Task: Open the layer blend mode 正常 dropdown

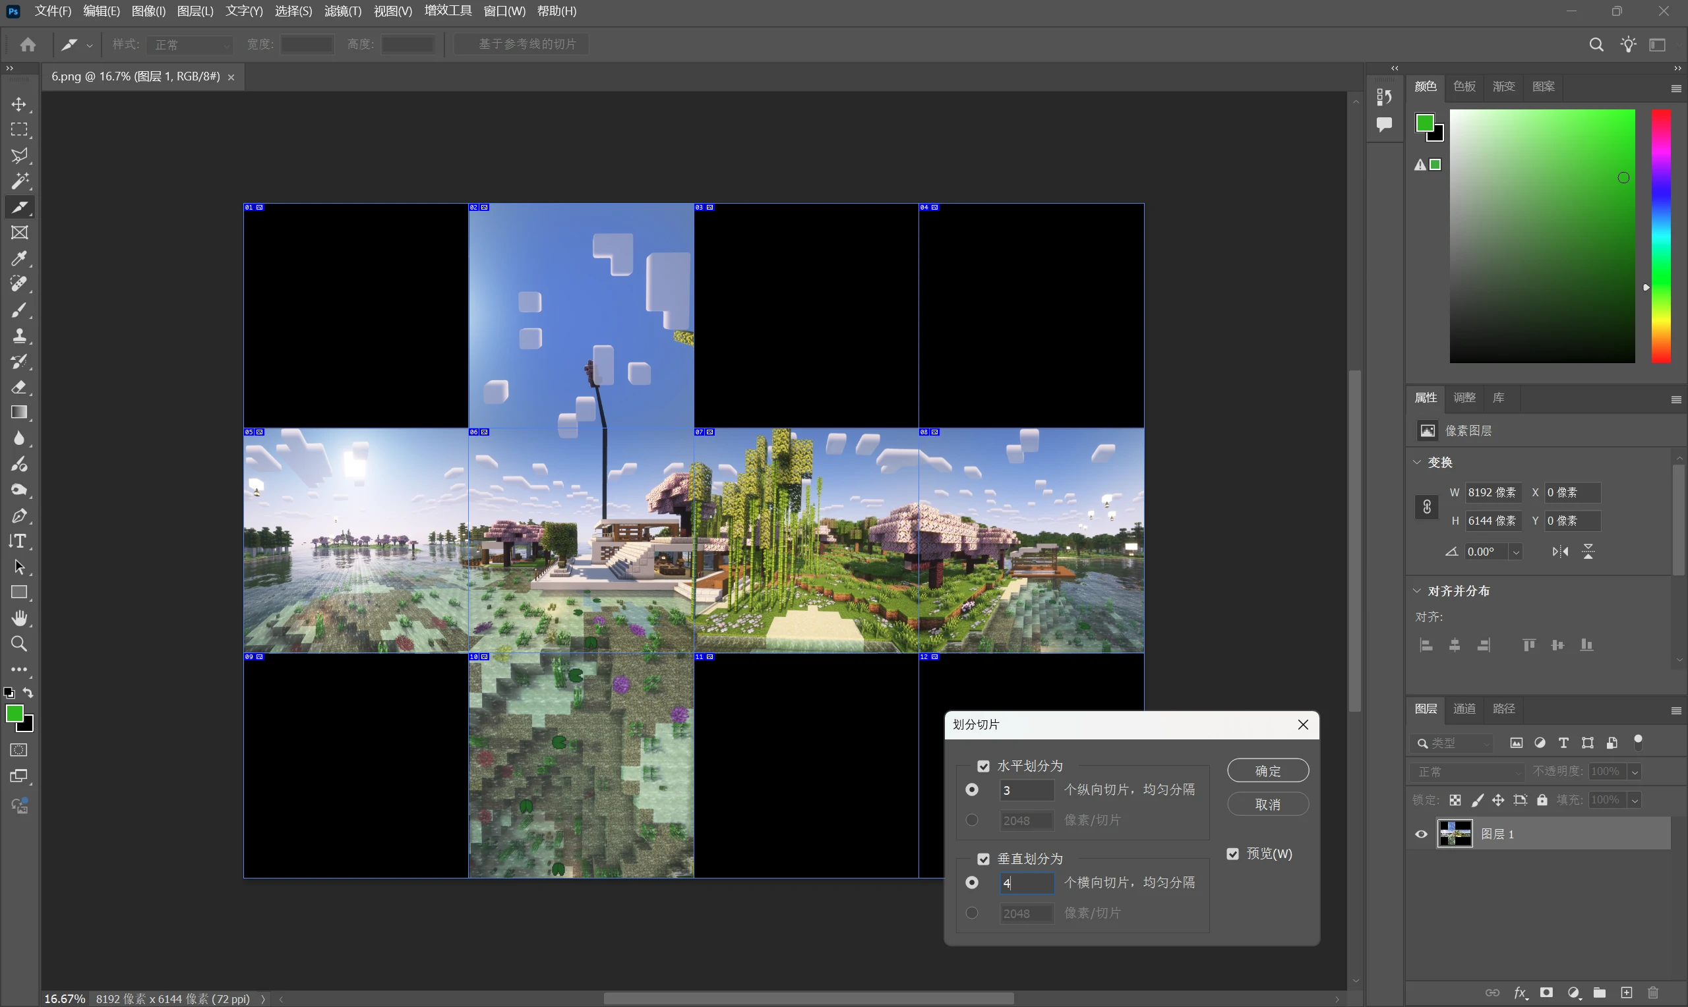Action: tap(1467, 772)
